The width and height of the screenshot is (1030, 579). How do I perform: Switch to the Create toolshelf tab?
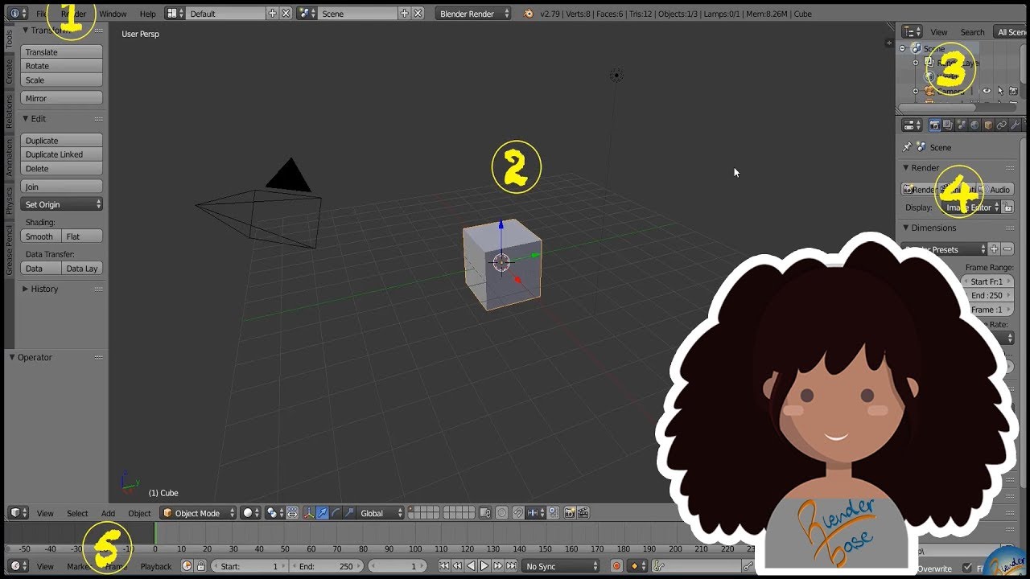pyautogui.click(x=10, y=72)
